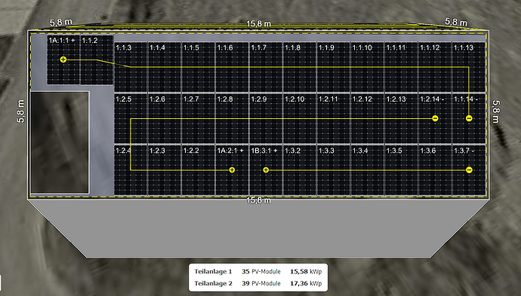Click the 35 PV-Module count
The image size is (521, 296).
pos(261,271)
